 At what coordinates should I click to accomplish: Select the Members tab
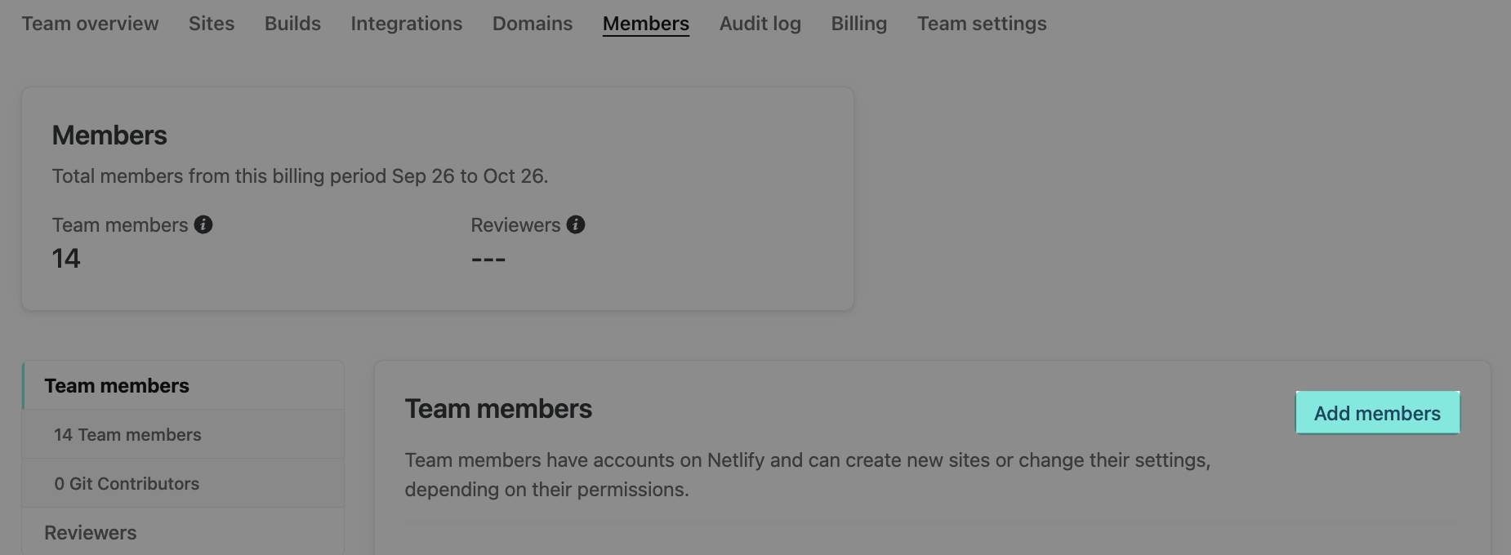click(x=646, y=24)
